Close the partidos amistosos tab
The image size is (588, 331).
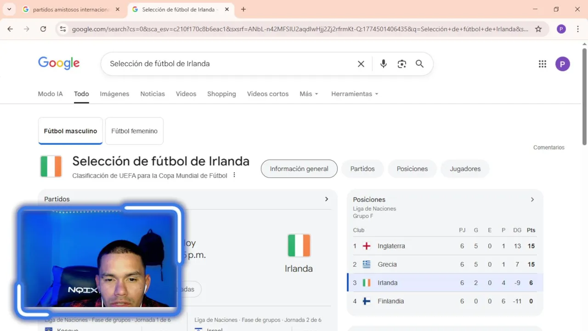(x=118, y=9)
